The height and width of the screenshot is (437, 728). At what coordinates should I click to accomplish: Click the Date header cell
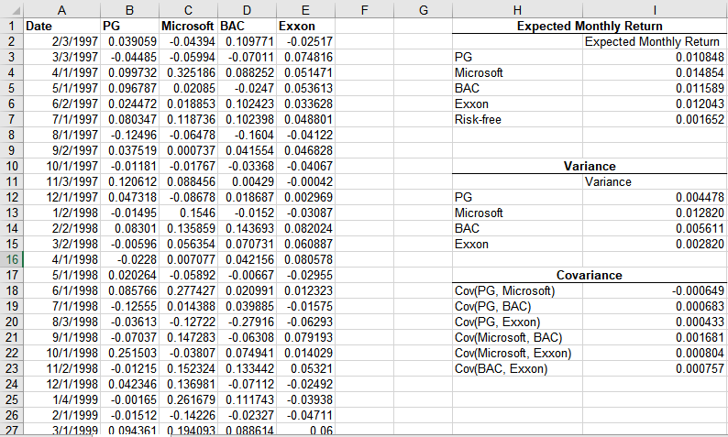61,26
